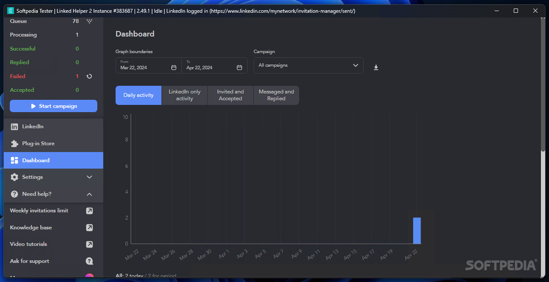Image resolution: width=549 pixels, height=282 pixels.
Task: Click the Linked Helper app icon in title bar
Action: [11, 11]
